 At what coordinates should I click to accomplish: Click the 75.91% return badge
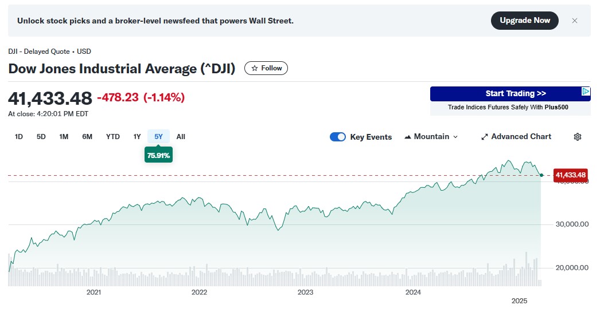coord(158,155)
